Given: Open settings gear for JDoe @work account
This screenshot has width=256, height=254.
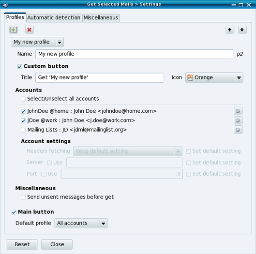Looking at the screenshot, I should click(238, 120).
